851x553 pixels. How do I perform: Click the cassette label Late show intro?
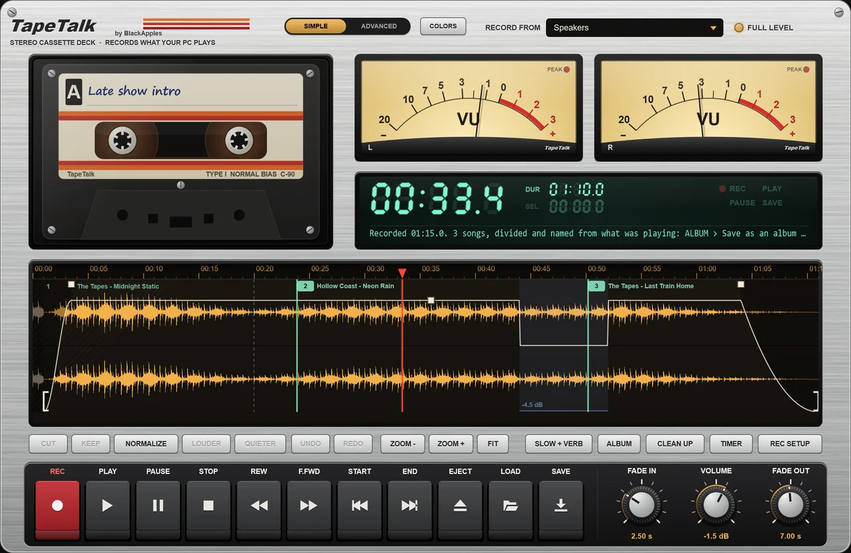[x=134, y=91]
